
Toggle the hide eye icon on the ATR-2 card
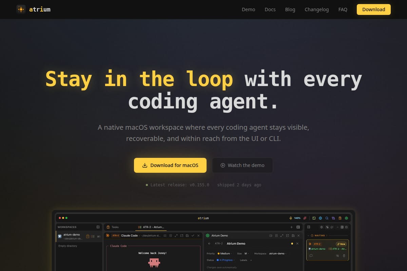click(x=337, y=255)
